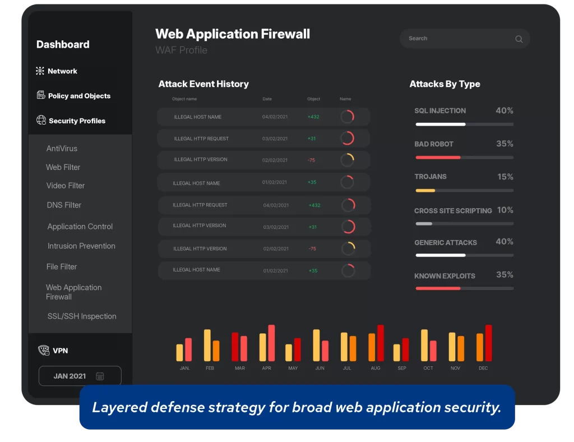574x442 pixels.
Task: Open SSL/SSH Inspection profile
Action: pyautogui.click(x=82, y=316)
